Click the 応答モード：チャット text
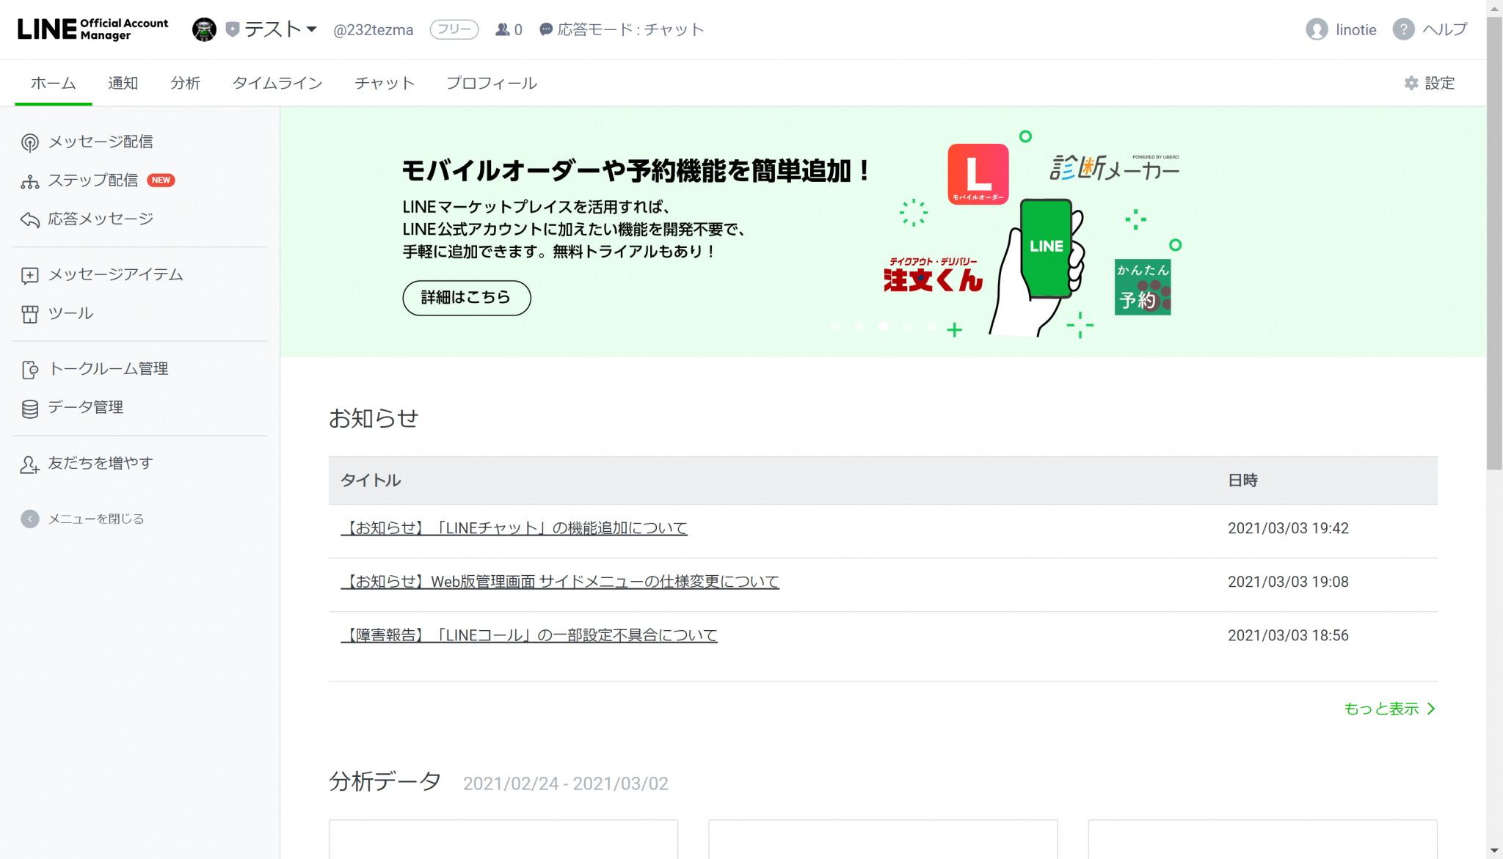 pos(630,29)
